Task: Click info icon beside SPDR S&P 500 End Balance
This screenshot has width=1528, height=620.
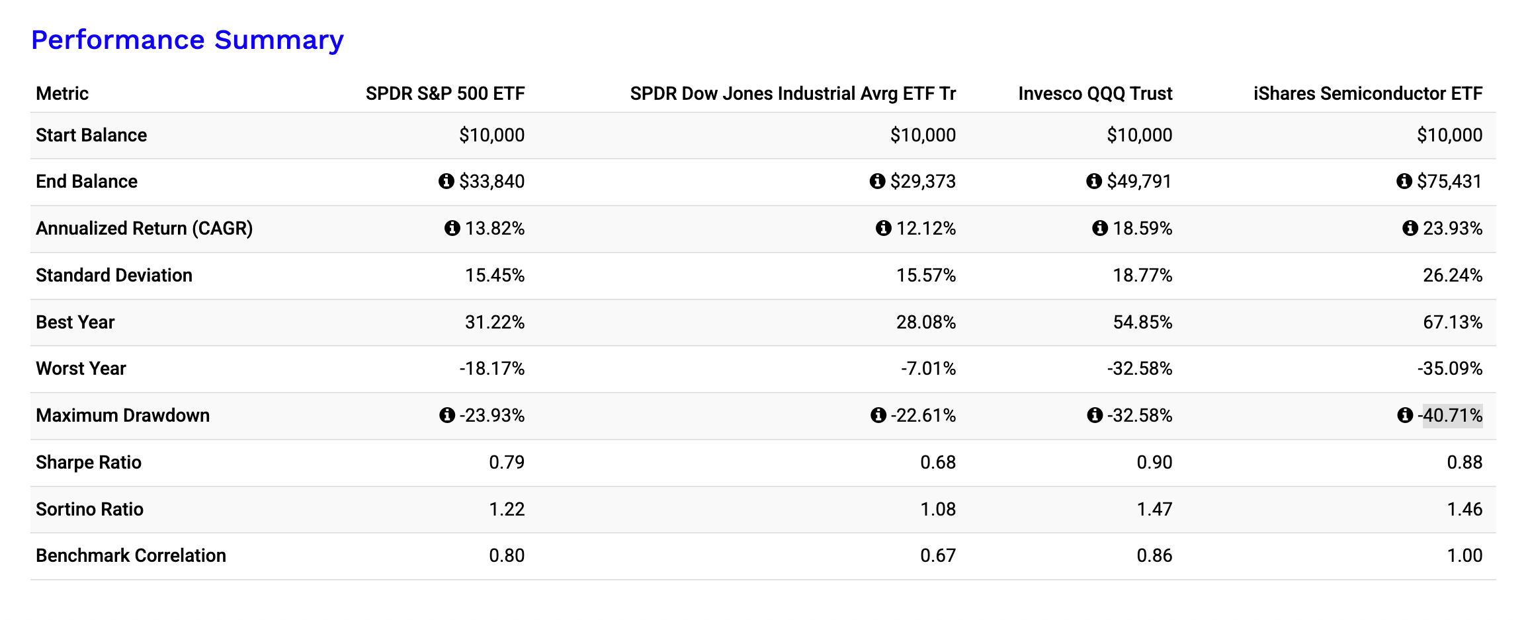Action: [x=446, y=181]
